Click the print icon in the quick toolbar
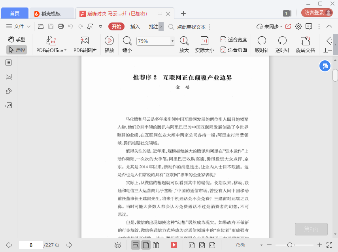 click(61, 26)
